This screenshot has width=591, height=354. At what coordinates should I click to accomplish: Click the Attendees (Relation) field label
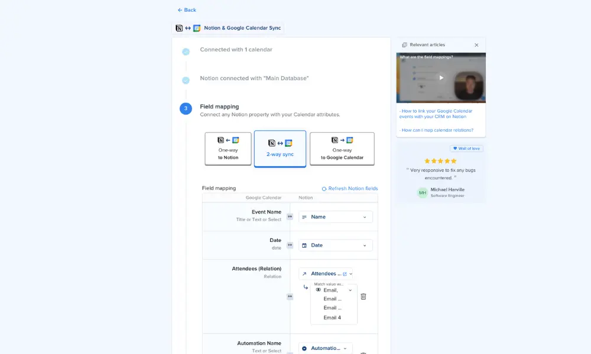click(x=256, y=268)
